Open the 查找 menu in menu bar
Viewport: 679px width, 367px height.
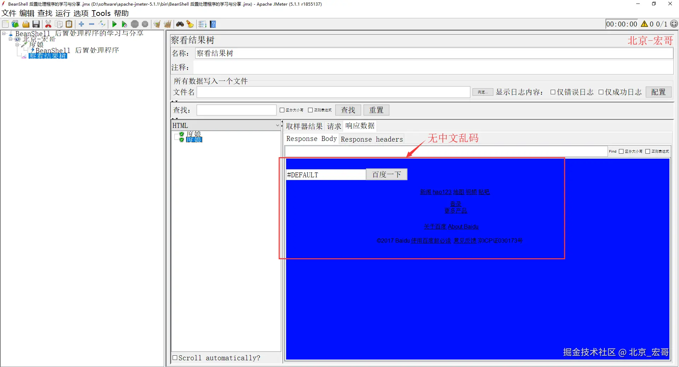(45, 13)
